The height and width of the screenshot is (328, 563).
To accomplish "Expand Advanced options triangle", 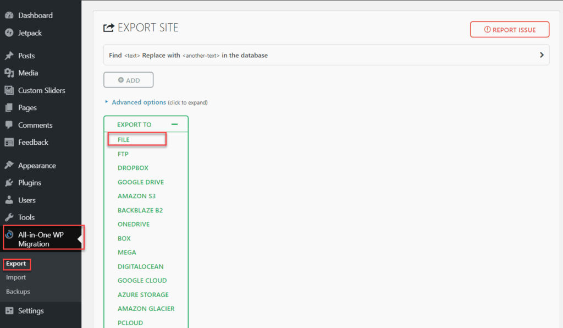I will coord(106,102).
